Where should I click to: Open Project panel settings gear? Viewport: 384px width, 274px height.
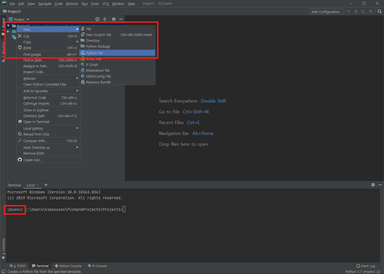114,19
